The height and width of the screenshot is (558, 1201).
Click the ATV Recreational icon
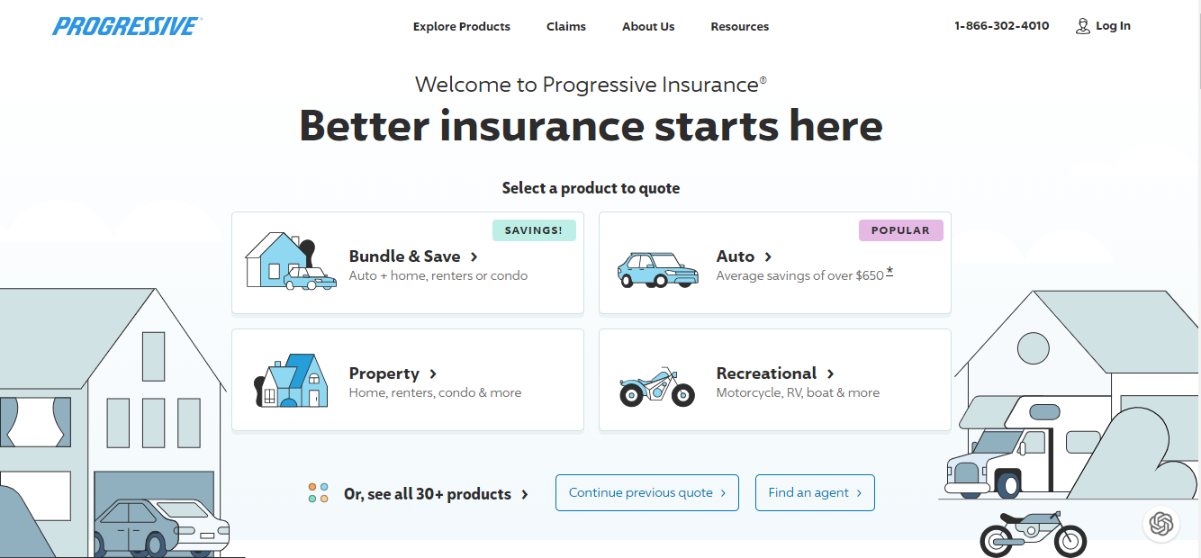[x=657, y=387]
